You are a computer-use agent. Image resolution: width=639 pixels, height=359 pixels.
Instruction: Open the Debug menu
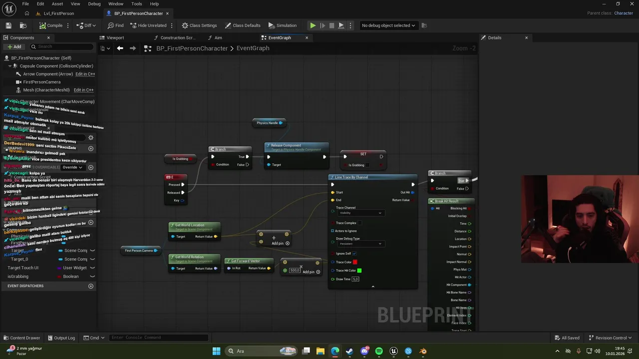point(94,4)
